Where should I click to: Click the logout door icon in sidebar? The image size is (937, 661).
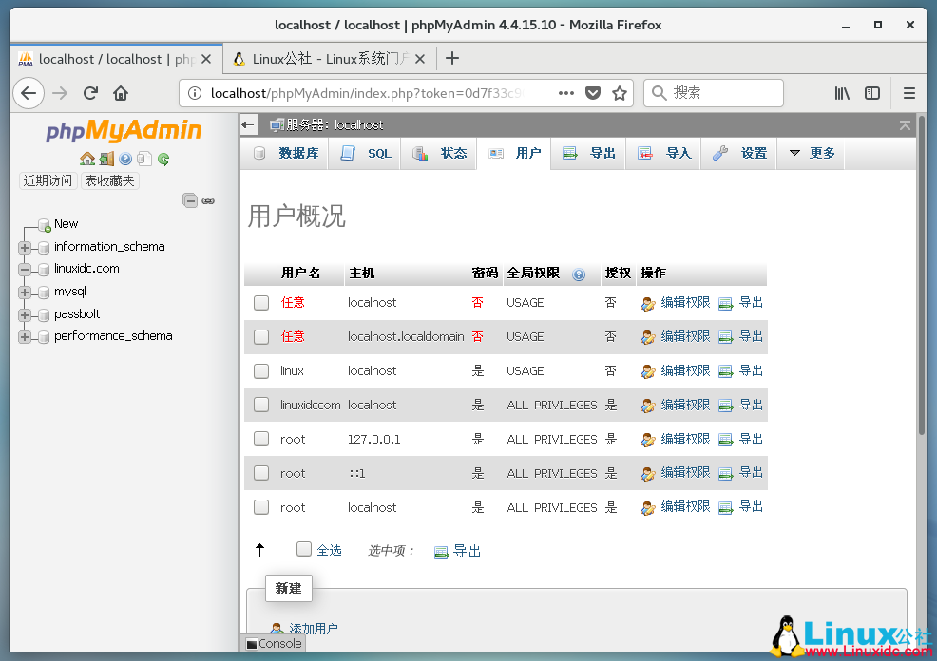[106, 159]
